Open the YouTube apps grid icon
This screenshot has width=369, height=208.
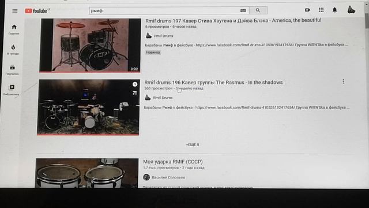tap(321, 10)
